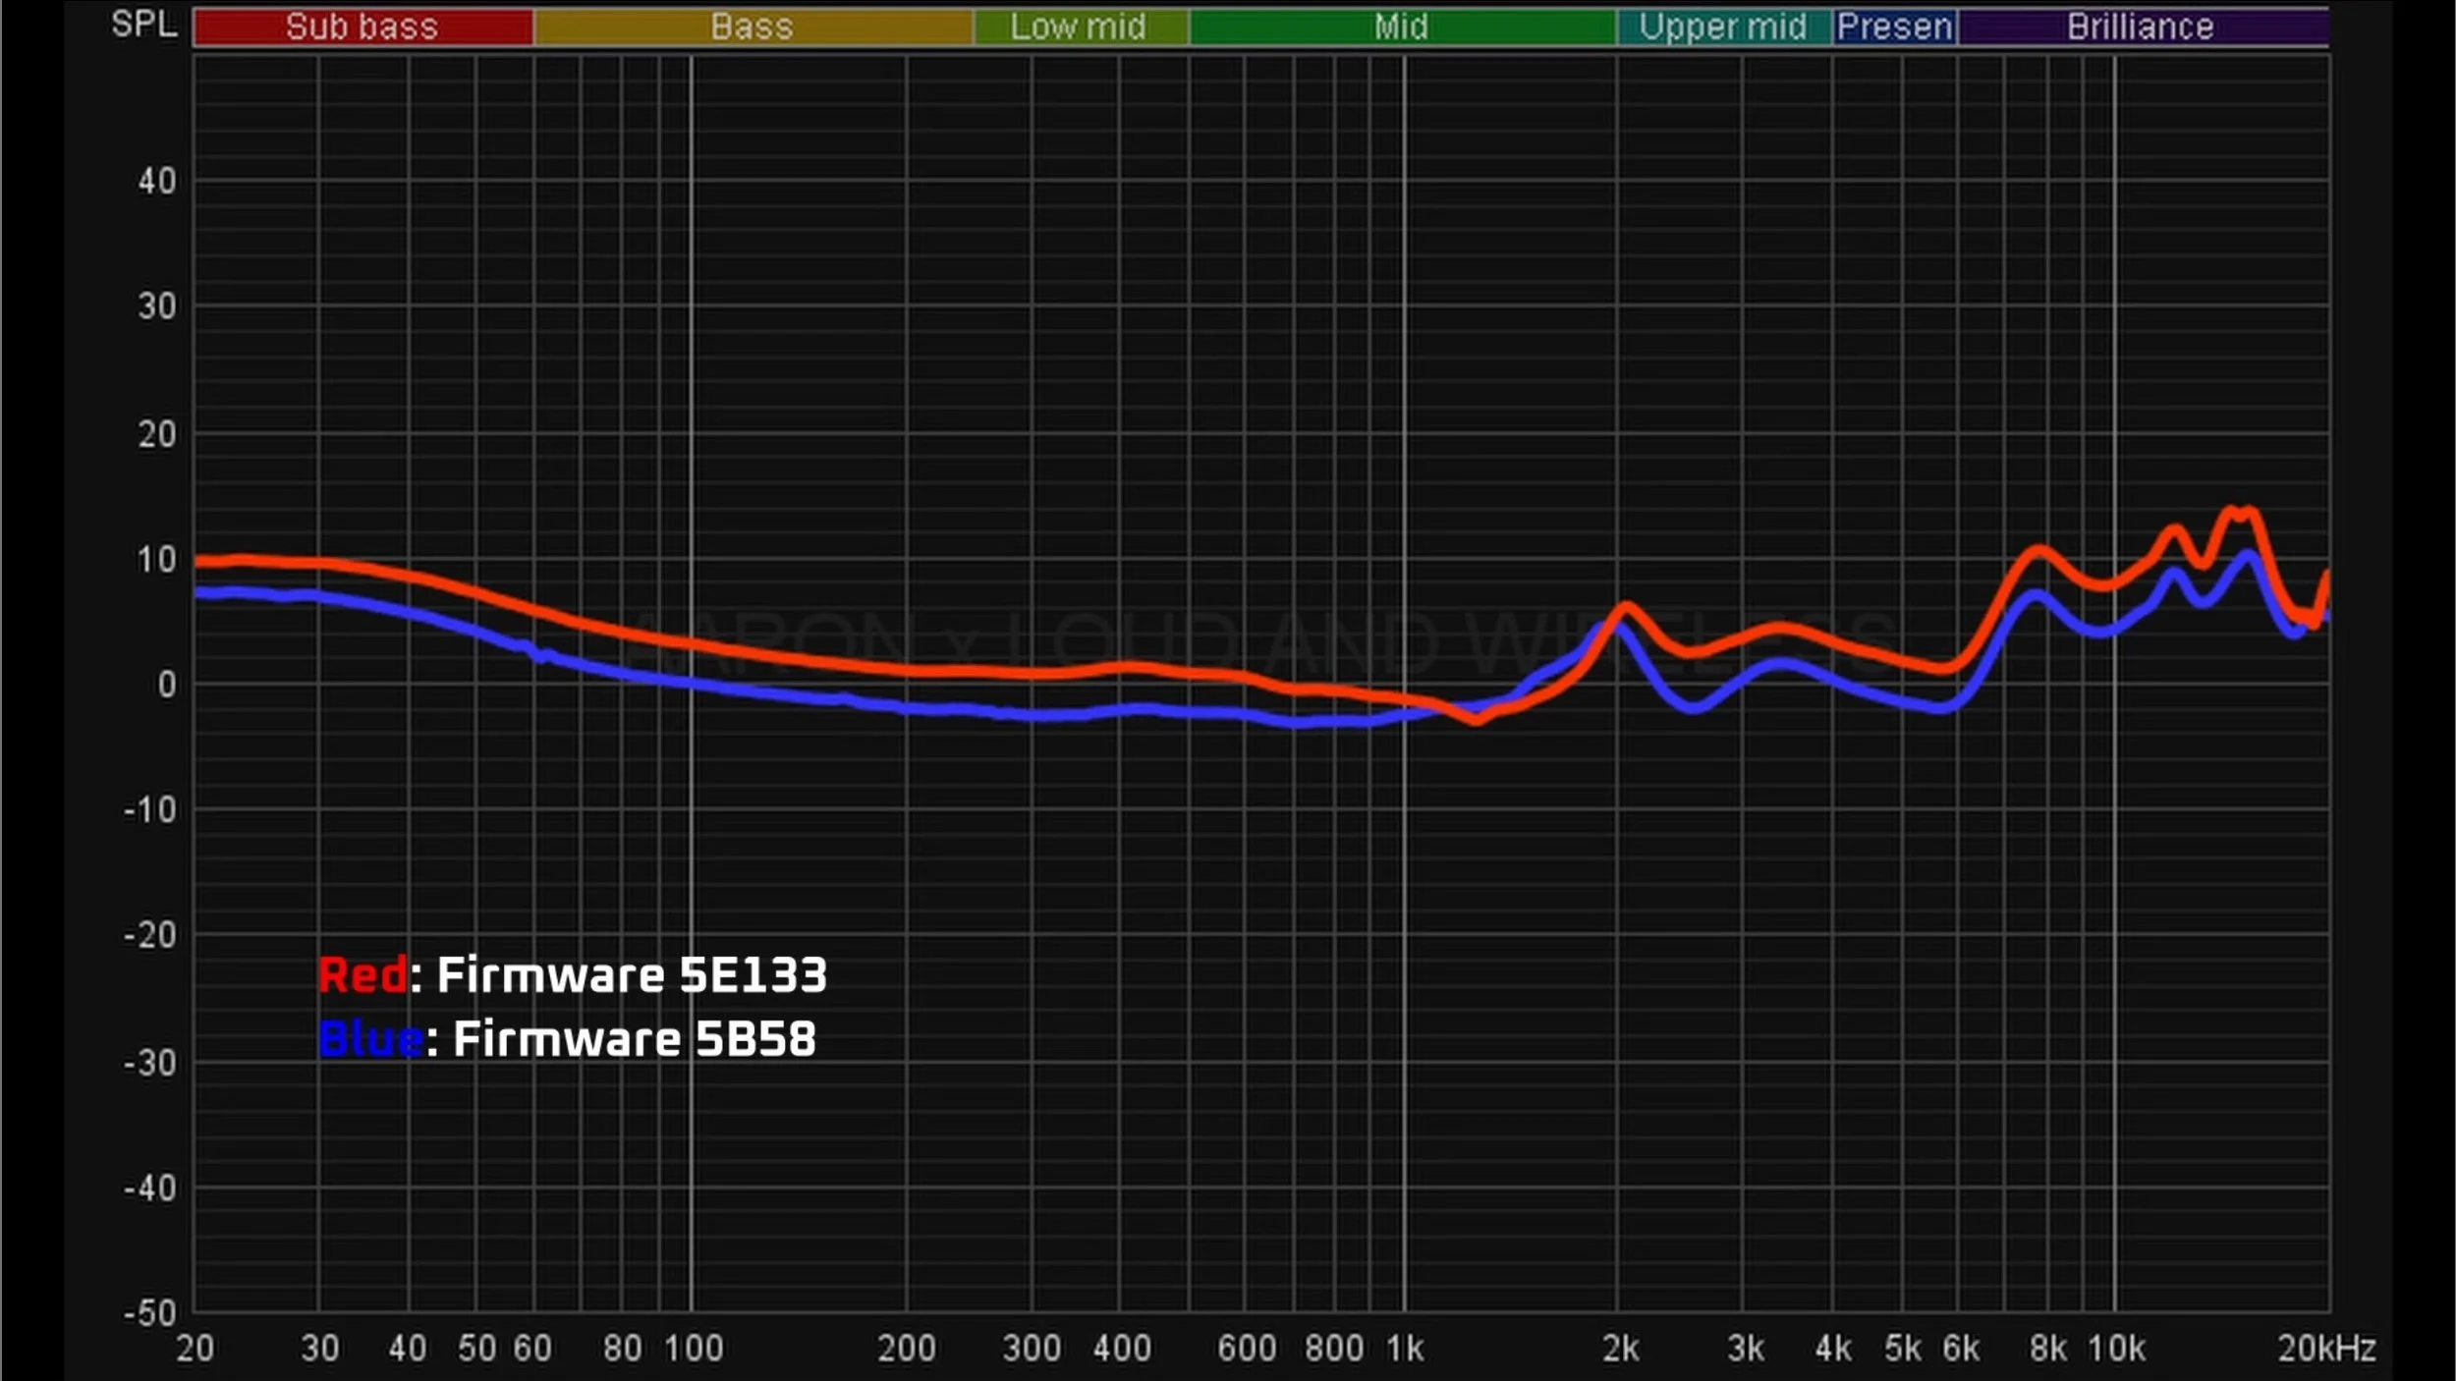Click the Brilliance band header
Screen dimensions: 2456x1381
2141,27
